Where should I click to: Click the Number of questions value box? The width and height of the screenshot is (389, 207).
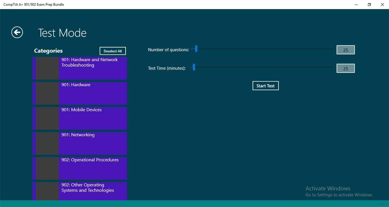[x=346, y=50]
